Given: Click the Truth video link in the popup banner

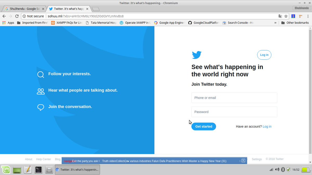Looking at the screenshot, I should (109, 161).
